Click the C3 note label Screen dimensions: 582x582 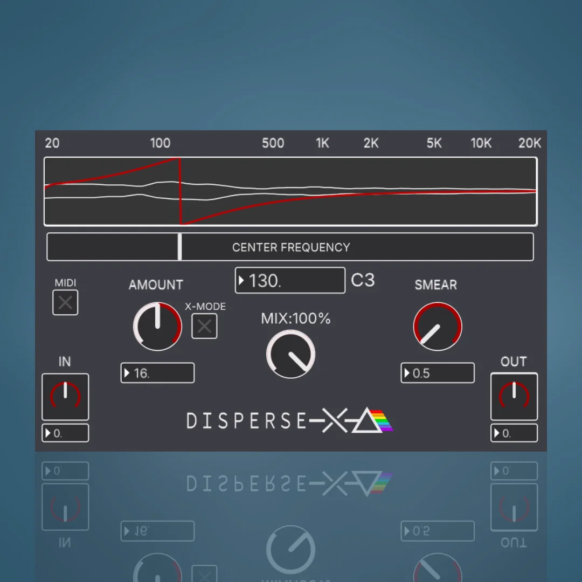[x=363, y=280]
